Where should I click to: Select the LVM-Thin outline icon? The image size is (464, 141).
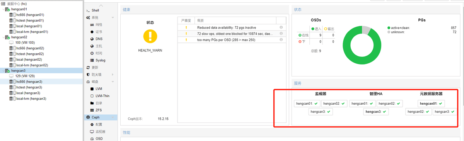click(92, 96)
